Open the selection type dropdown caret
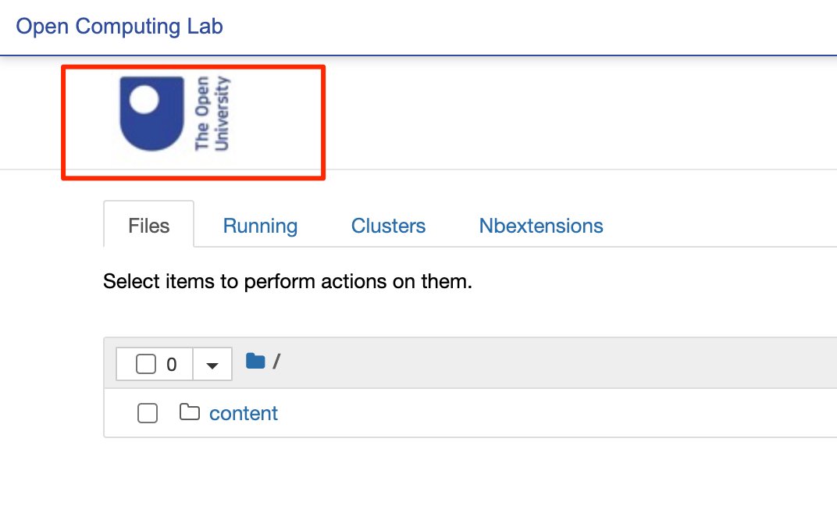837x517 pixels. point(212,365)
